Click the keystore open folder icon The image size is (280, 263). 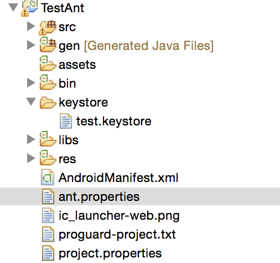[48, 102]
